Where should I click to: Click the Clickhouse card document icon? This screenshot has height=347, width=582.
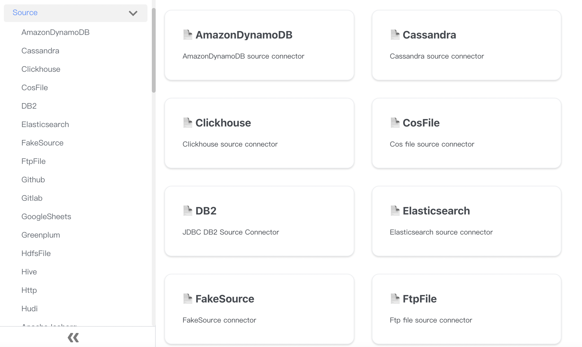pos(188,123)
